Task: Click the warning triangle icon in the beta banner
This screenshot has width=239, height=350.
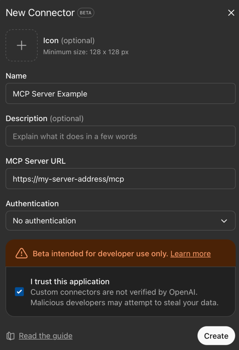Action: tap(22, 254)
